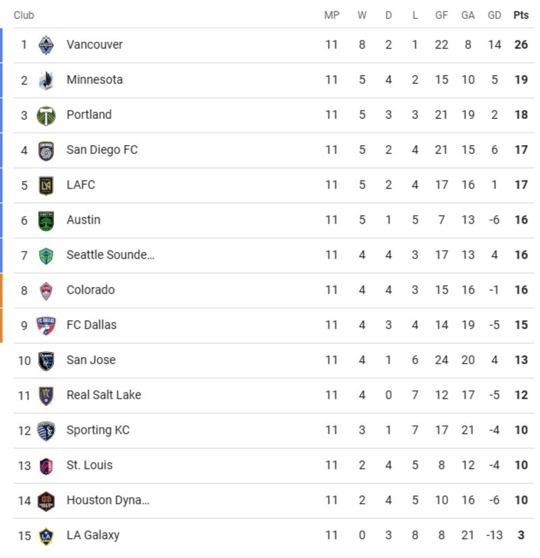Viewport: 540px width, 558px height.
Task: Click the LA Galaxy club logo
Action: 46,536
